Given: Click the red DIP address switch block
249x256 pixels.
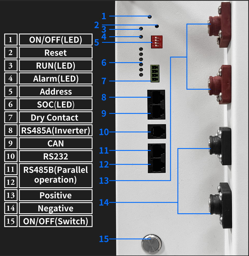Looking at the screenshot, I should coord(157,42).
